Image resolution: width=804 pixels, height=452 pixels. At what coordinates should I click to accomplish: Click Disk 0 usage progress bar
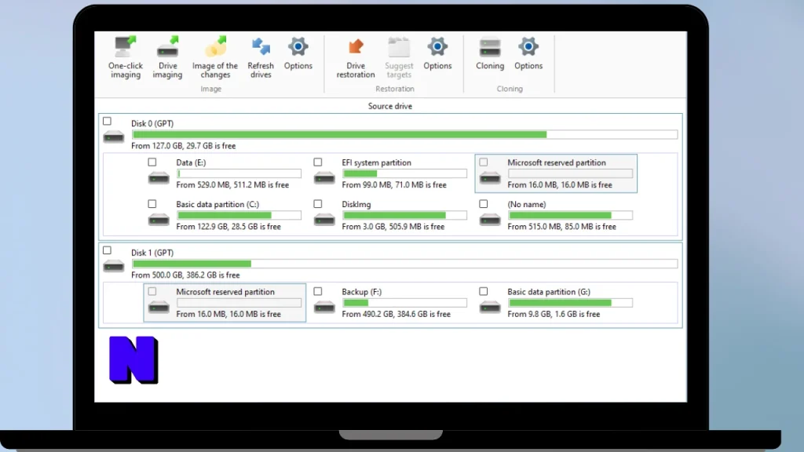click(x=404, y=134)
